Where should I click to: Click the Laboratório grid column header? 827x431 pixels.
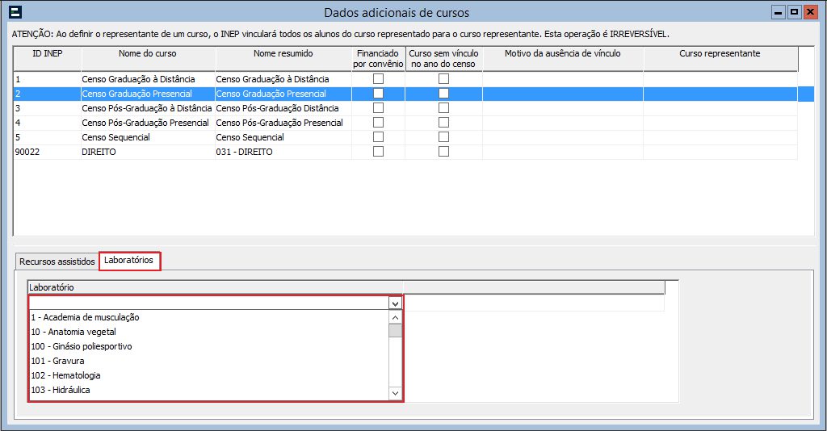point(215,287)
